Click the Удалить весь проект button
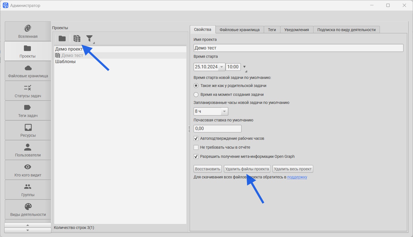The width and height of the screenshot is (413, 237). 293,169
